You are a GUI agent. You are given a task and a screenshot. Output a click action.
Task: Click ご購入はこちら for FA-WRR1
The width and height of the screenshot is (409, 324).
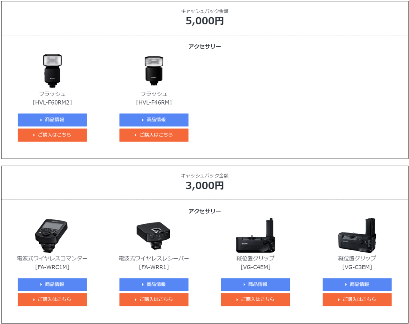[x=154, y=300]
